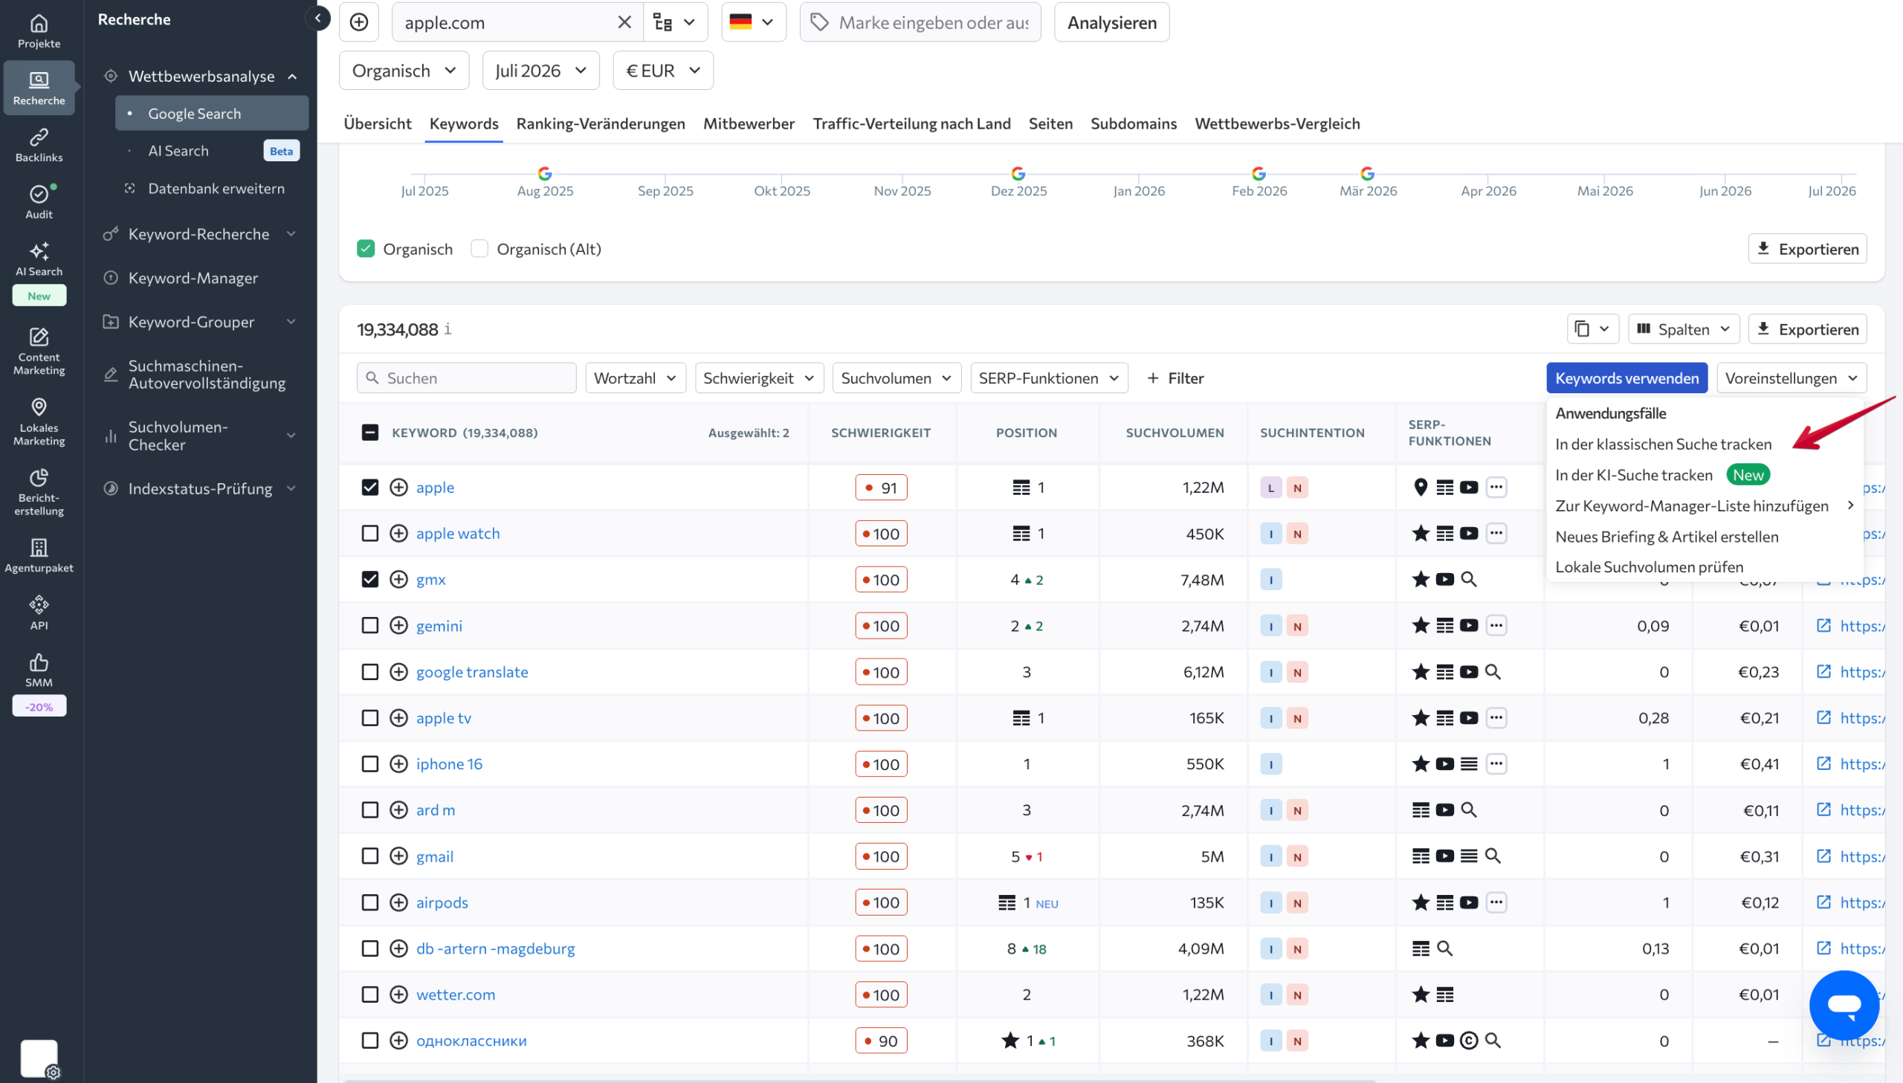1903x1083 pixels.
Task: Uncheck the Organisch checkbox
Action: [x=365, y=248]
